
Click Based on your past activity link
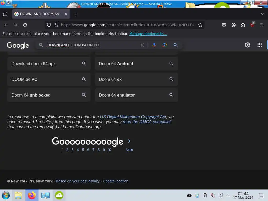[77, 181]
